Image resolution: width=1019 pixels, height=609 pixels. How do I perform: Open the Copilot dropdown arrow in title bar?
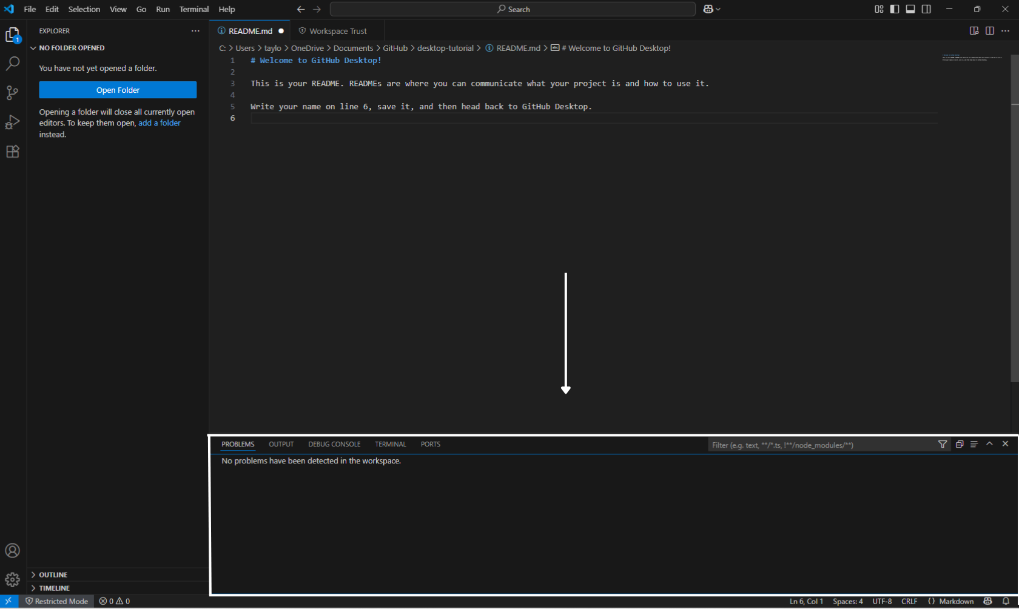tap(718, 9)
